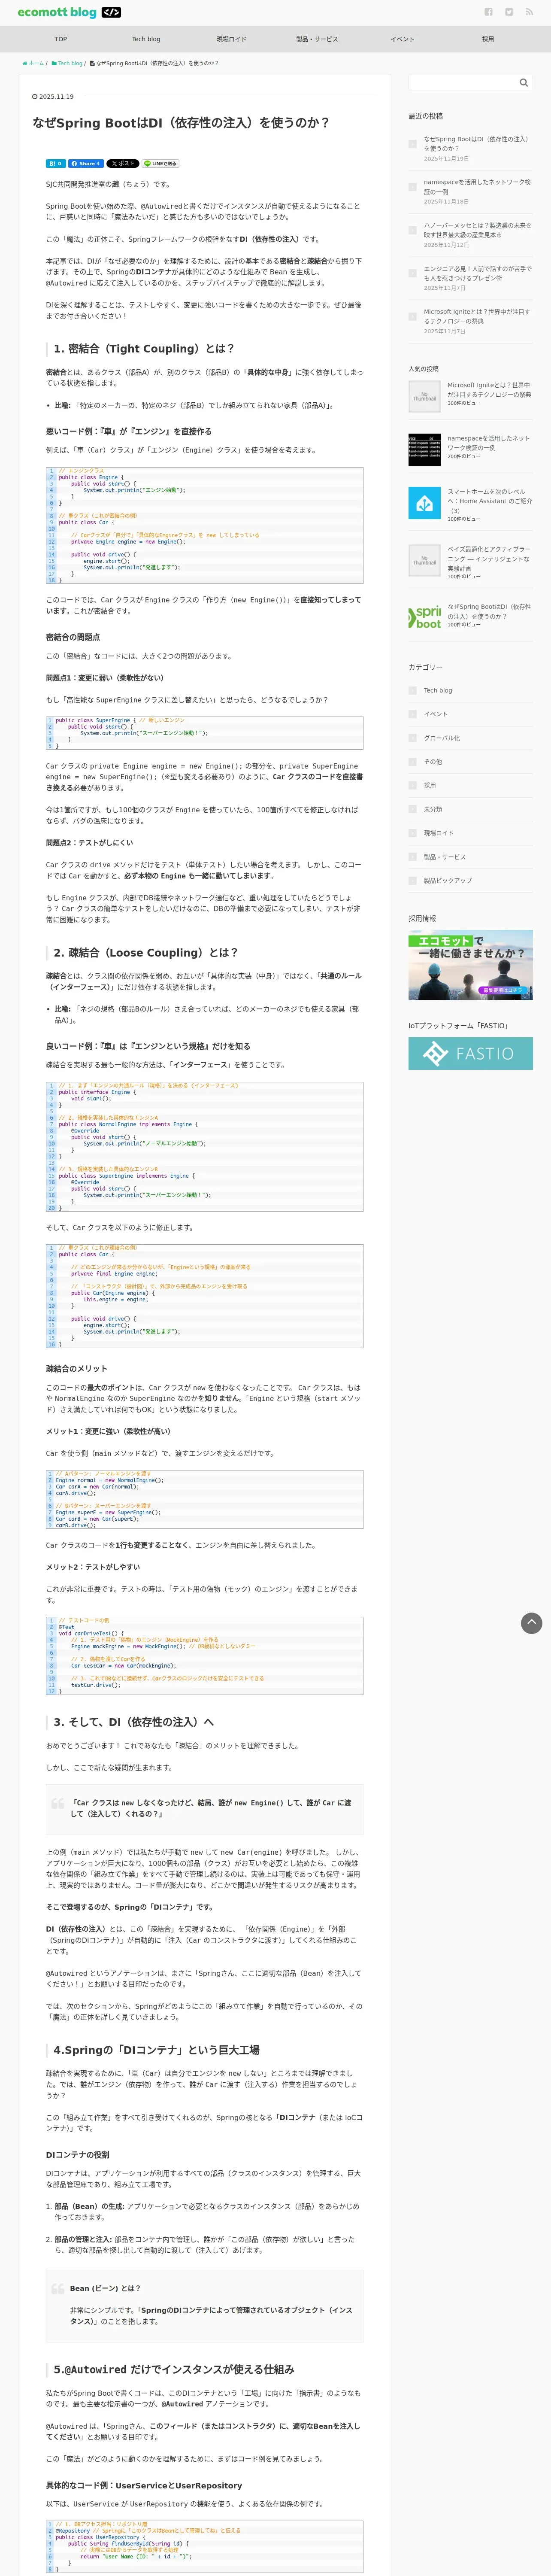Open popular post スマートホームを次のレベルへ title
This screenshot has width=551, height=2576.
click(489, 501)
